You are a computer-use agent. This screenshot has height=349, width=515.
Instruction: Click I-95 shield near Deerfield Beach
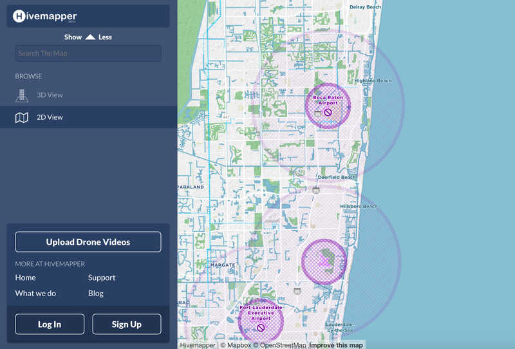tap(316, 190)
